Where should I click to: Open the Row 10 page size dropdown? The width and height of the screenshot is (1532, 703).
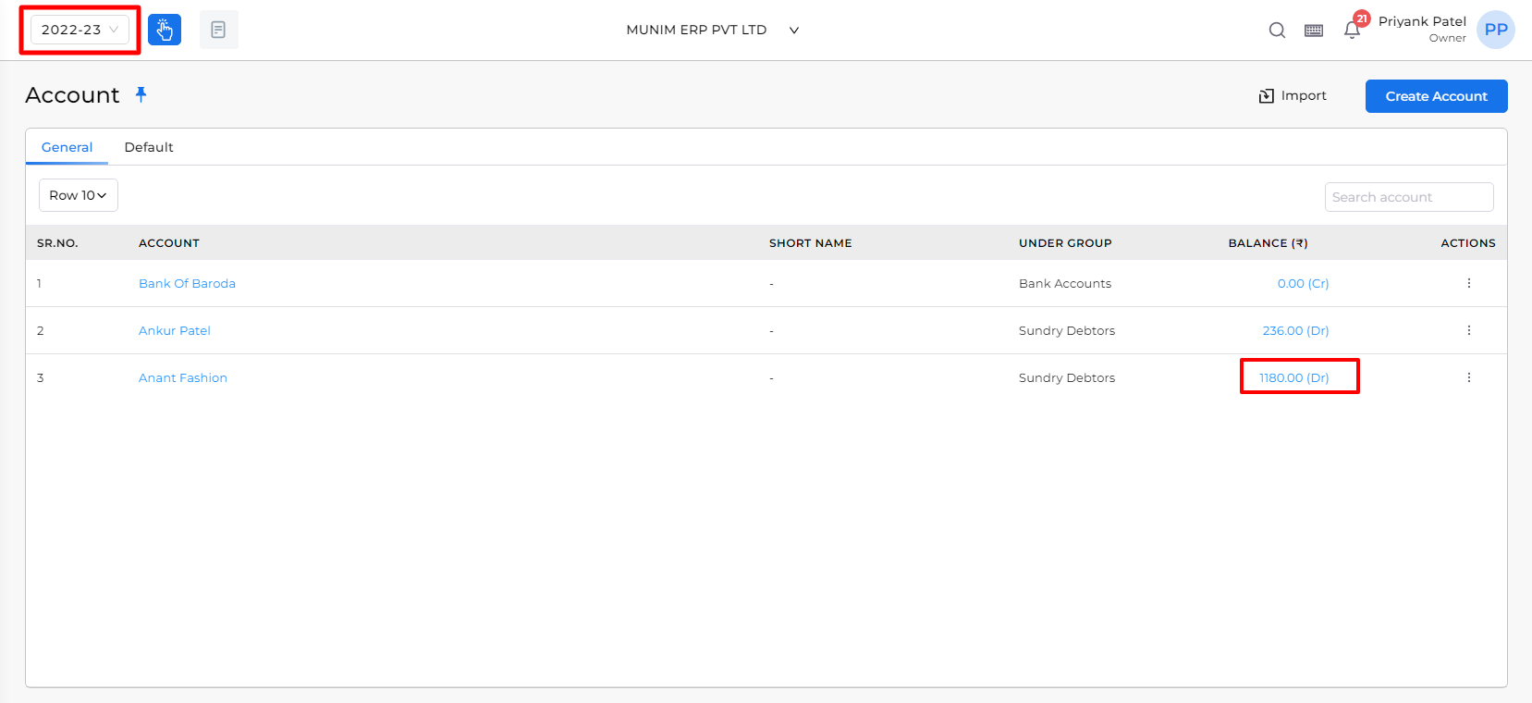click(x=79, y=195)
